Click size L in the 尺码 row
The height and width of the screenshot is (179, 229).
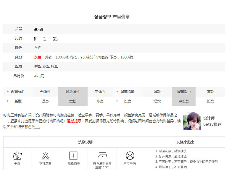(x=45, y=39)
